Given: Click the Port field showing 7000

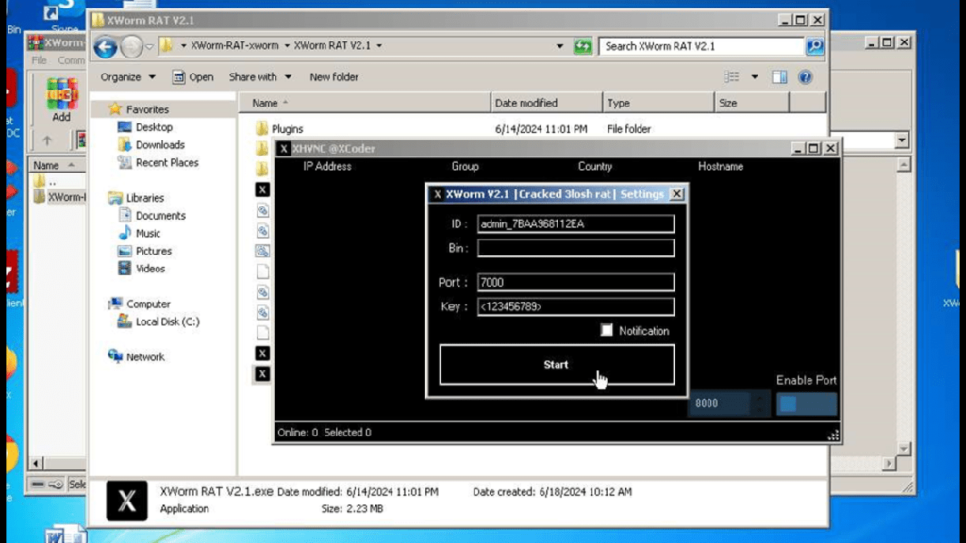Looking at the screenshot, I should coord(575,283).
